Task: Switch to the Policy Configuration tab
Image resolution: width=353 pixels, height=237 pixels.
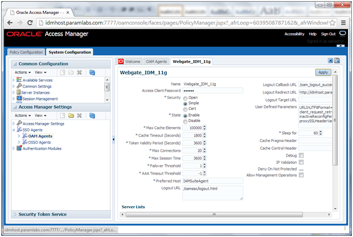Action: tap(26, 52)
